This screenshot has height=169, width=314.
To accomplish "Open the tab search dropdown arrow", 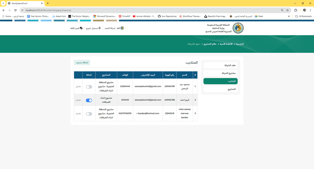I will pyautogui.click(x=3, y=3).
